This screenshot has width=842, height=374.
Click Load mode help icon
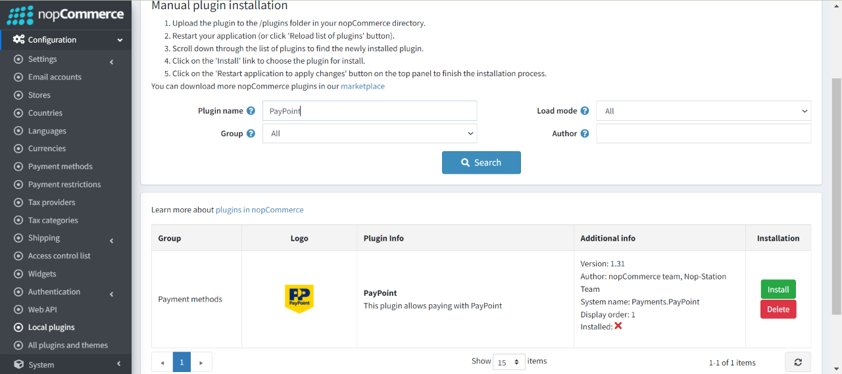585,111
